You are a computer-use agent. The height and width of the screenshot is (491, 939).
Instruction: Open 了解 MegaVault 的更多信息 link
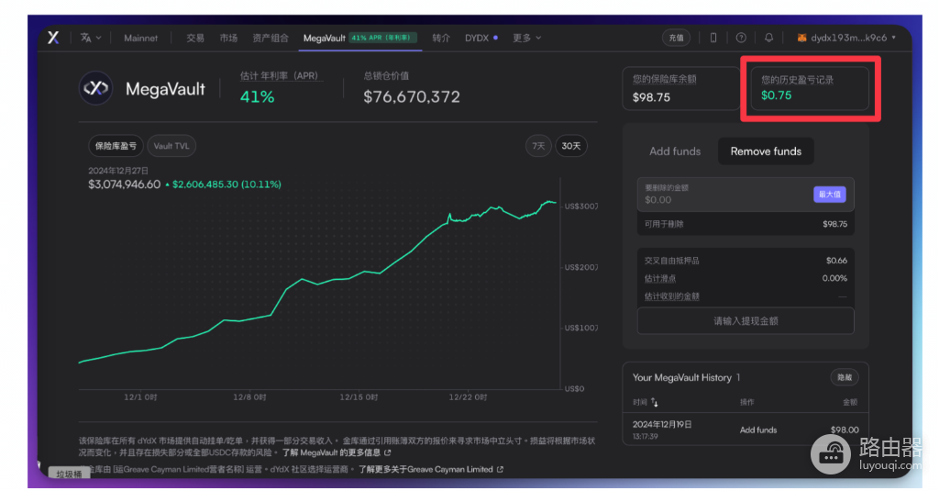click(336, 452)
